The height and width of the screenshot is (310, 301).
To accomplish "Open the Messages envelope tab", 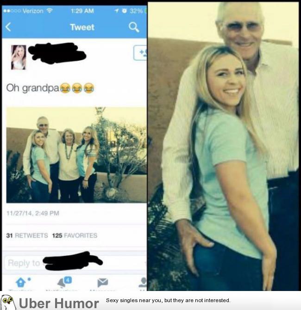I will point(103,283).
